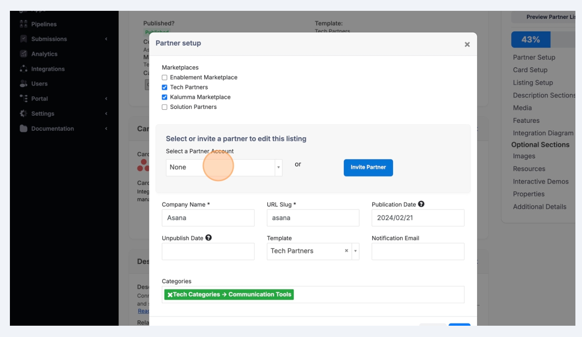
Task: Remove the Communication Tools category tag
Action: click(170, 295)
